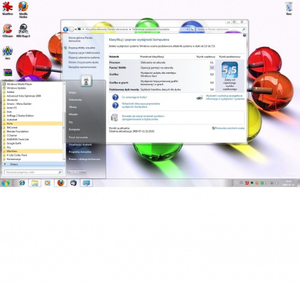This screenshot has width=300, height=284.
Task: Open Komputer in Start menu
Action: [x=74, y=129]
